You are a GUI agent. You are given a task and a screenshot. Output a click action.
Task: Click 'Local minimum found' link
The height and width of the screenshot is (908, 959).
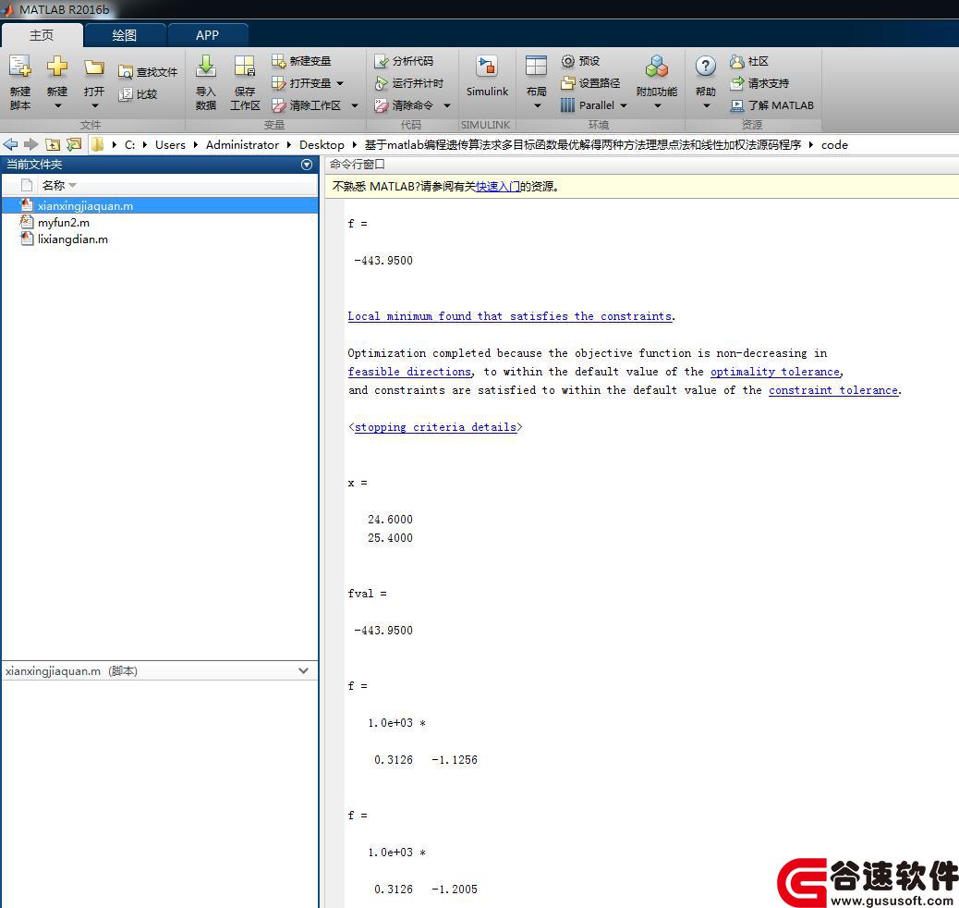click(509, 316)
